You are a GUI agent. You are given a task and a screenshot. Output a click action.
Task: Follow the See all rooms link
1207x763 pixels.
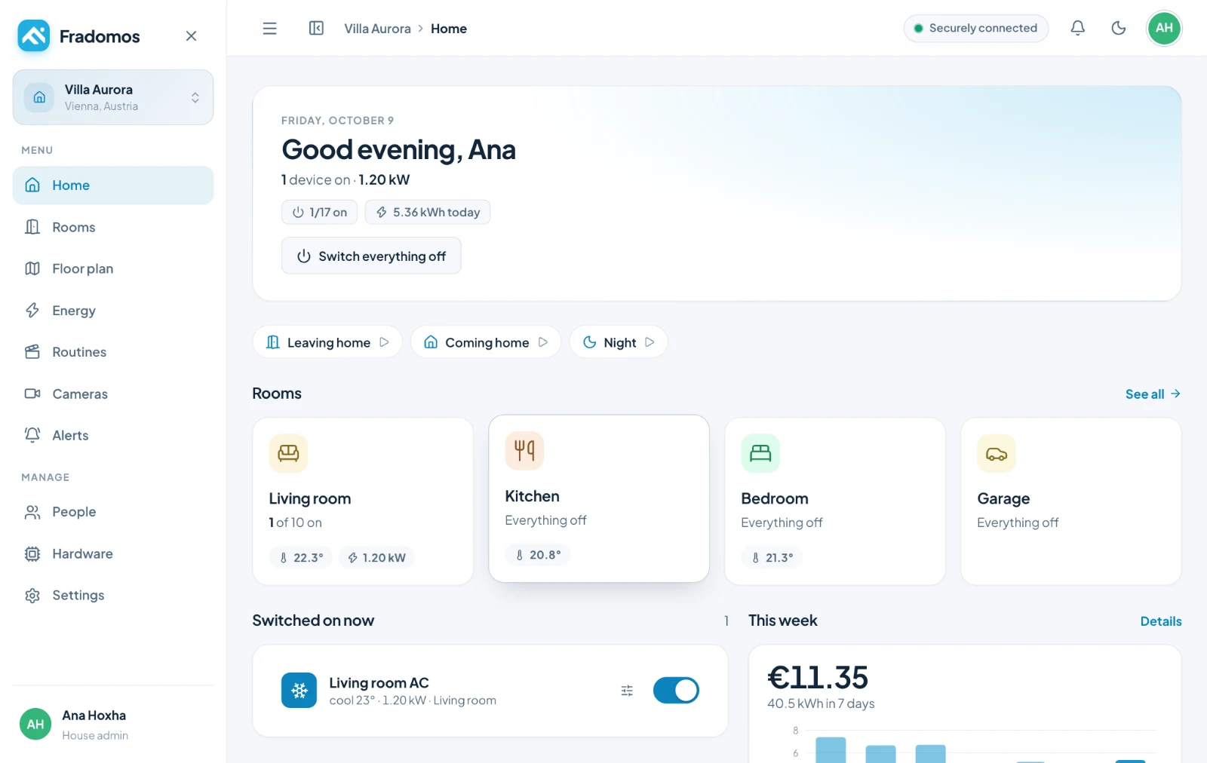pyautogui.click(x=1153, y=394)
